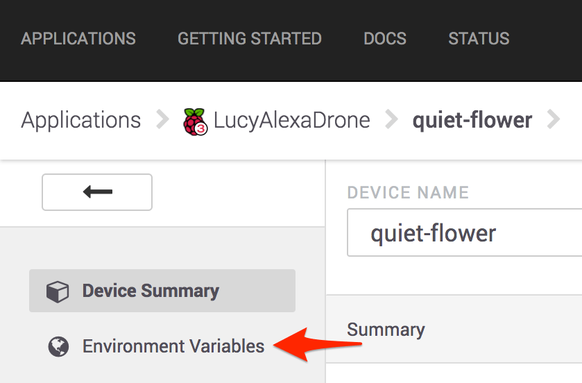Navigate to Applications breadcrumb link

pyautogui.click(x=81, y=120)
